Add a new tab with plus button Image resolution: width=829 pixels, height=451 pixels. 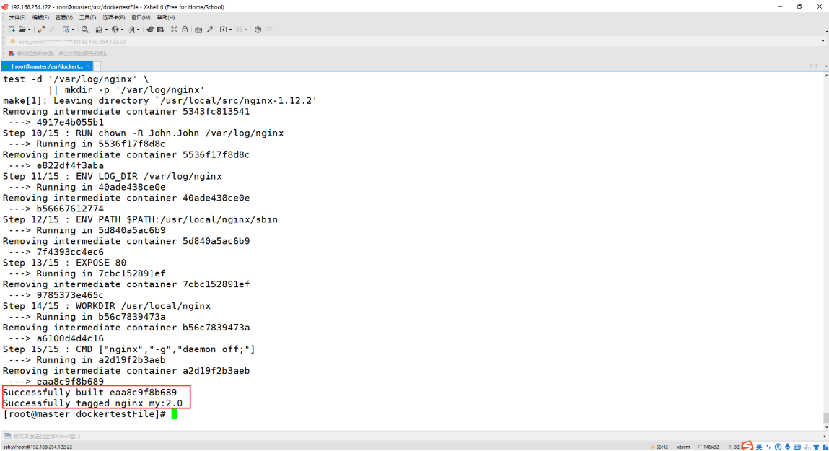point(97,66)
